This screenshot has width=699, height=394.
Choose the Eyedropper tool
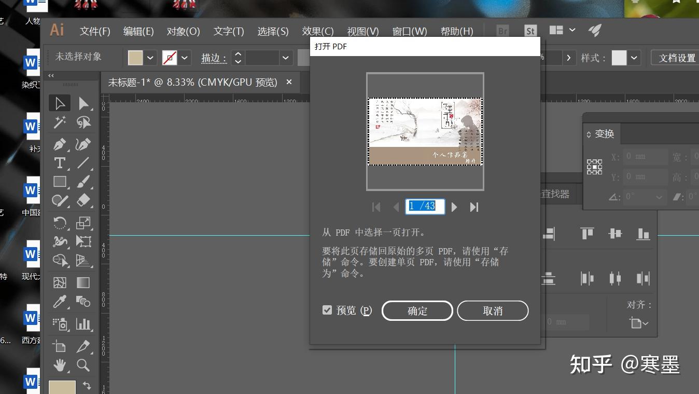tap(60, 301)
